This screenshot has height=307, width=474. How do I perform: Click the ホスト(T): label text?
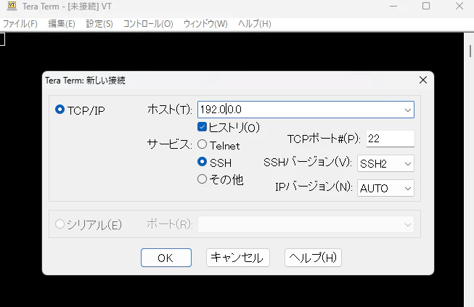click(x=170, y=110)
